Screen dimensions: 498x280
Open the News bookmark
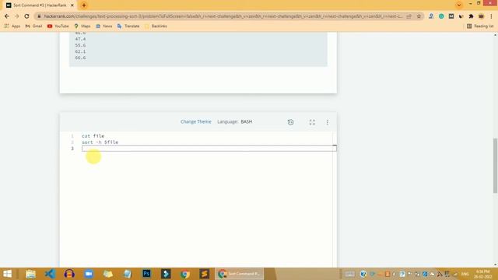(103, 26)
